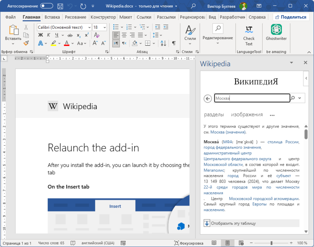Viewport: 314px width, 247px height.
Task: Open the Insert ribbon tab
Action: pos(52,17)
